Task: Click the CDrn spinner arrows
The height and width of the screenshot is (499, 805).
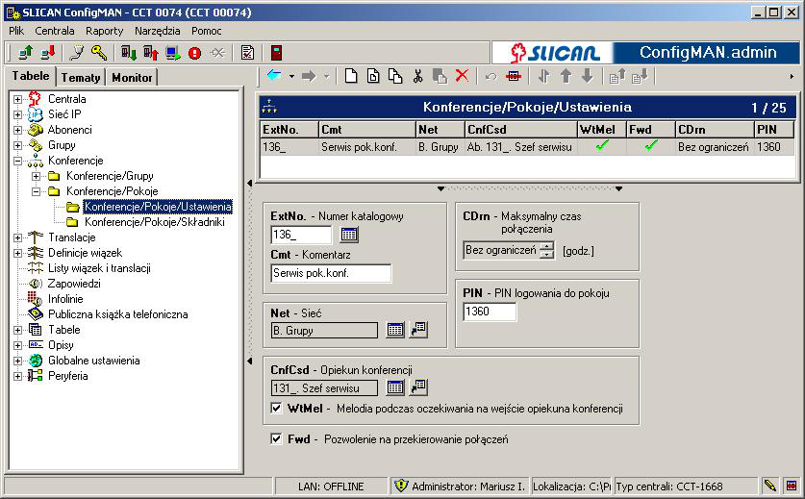Action: pyautogui.click(x=547, y=250)
